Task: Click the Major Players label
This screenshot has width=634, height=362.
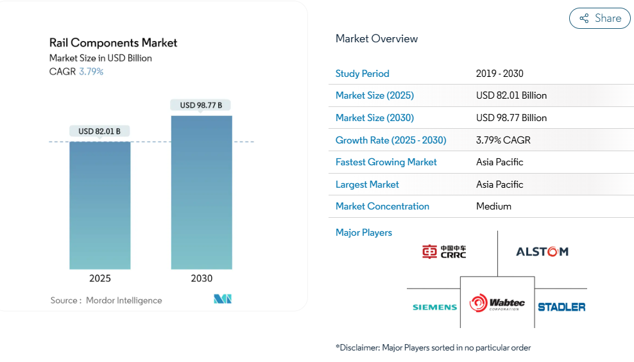Action: pyautogui.click(x=363, y=233)
